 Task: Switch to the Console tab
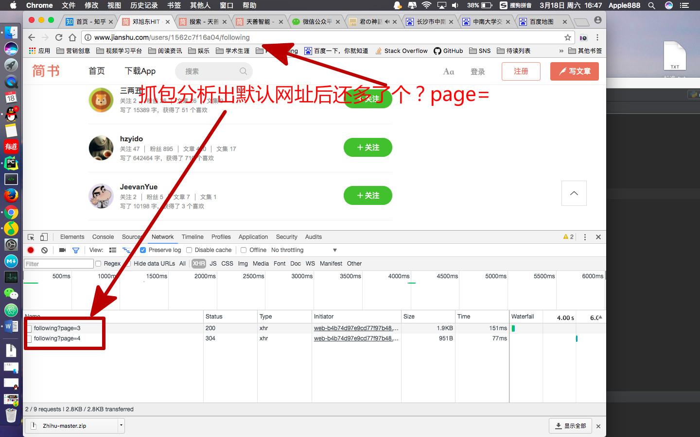(103, 237)
